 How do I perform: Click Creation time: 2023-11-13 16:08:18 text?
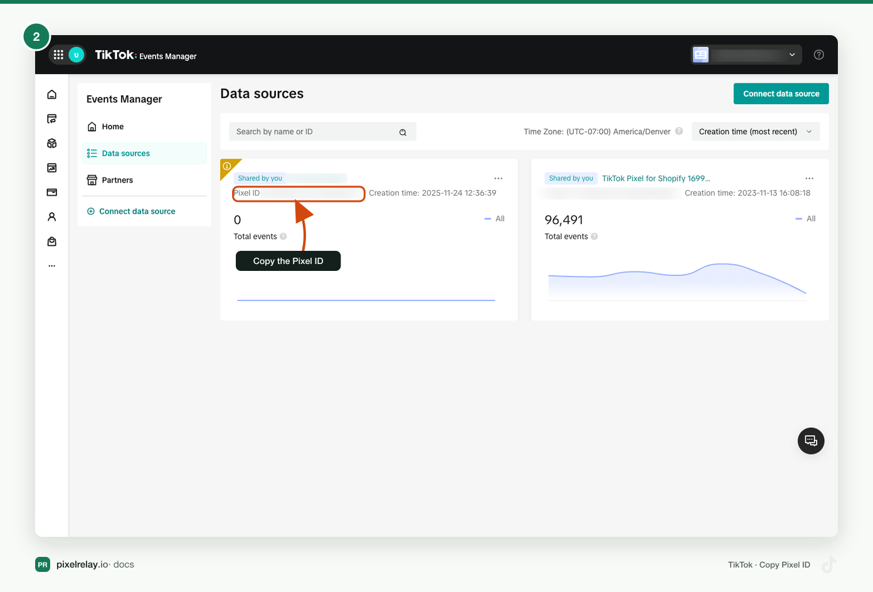(748, 193)
